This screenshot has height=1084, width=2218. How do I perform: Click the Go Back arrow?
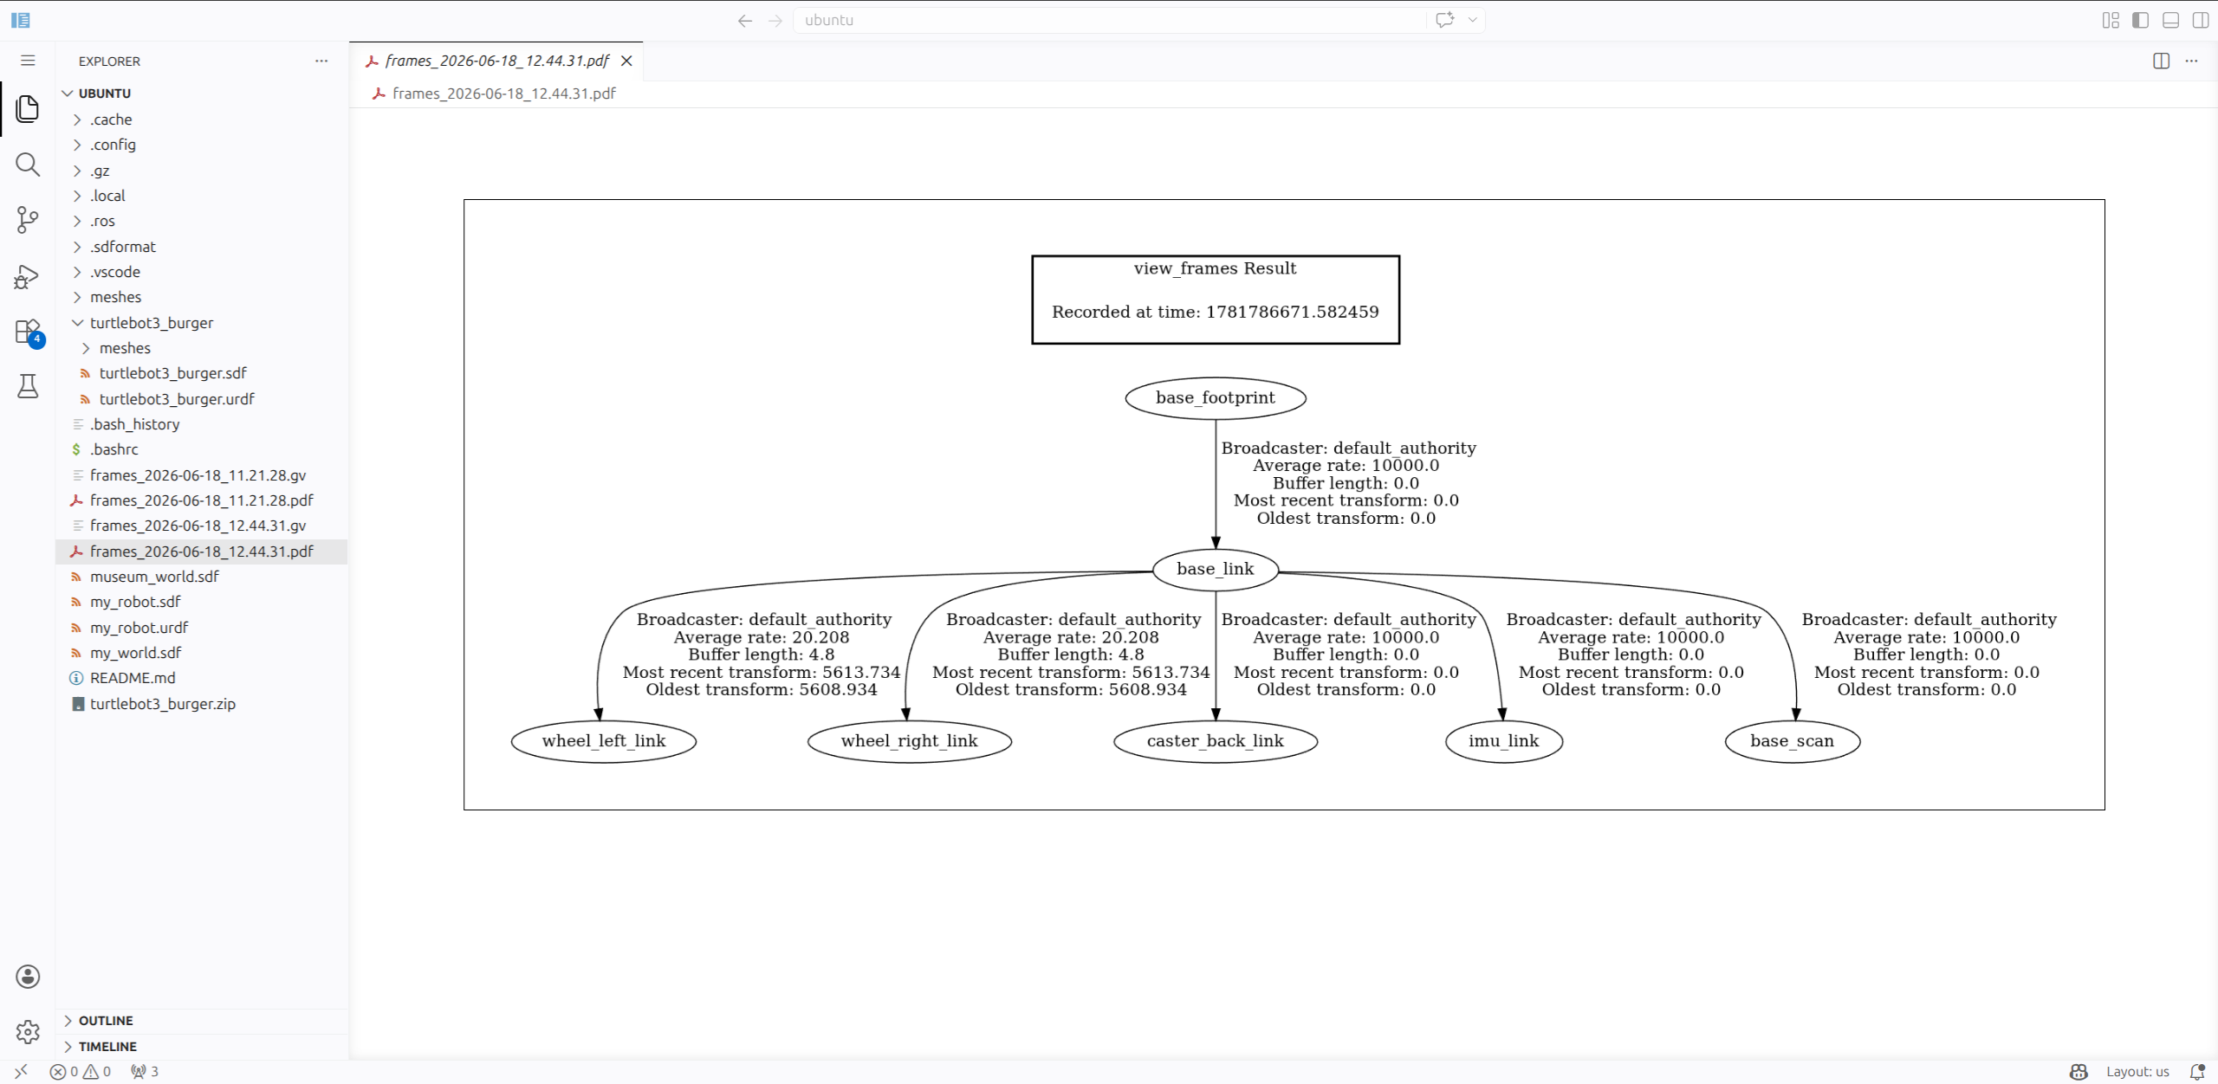[744, 20]
